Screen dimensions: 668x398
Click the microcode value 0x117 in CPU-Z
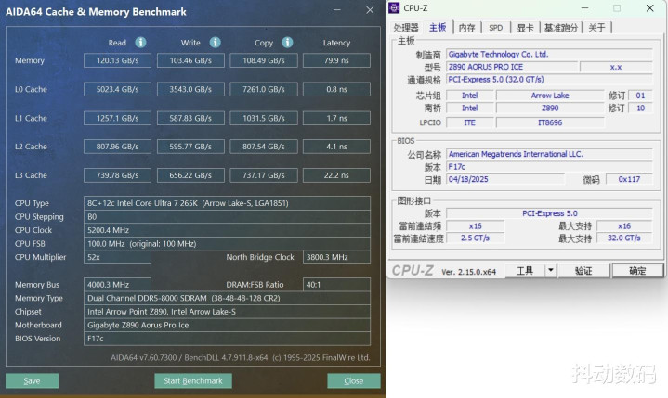coord(629,179)
